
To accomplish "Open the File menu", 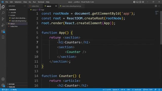I will 7,2.
